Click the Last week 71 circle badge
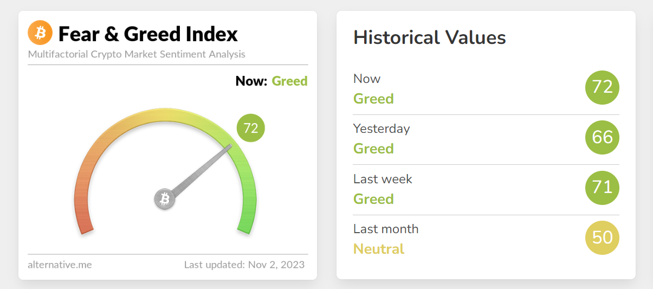This screenshot has width=653, height=289. [602, 188]
